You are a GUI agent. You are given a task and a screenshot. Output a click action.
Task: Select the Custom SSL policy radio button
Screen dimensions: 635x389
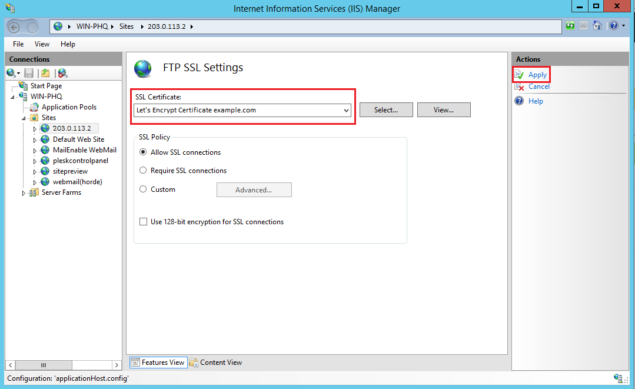pos(143,189)
